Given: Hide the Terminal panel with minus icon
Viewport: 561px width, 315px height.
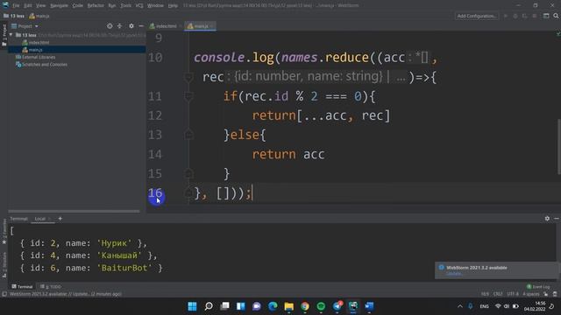Looking at the screenshot, I should coord(556,218).
